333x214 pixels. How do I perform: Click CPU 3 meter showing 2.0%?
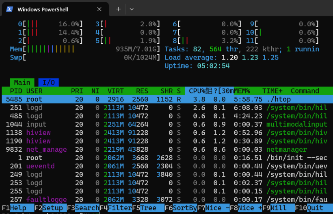click(x=128, y=24)
